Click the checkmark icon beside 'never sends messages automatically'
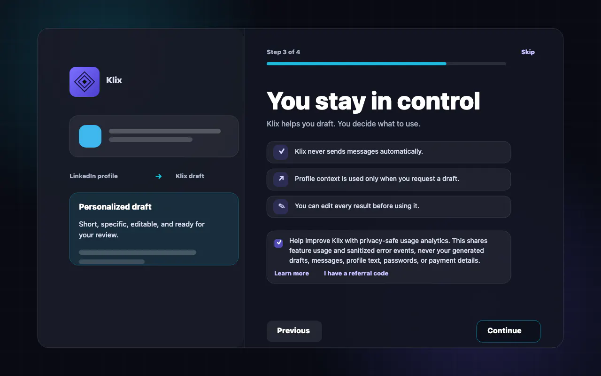This screenshot has height=376, width=601. (x=281, y=151)
